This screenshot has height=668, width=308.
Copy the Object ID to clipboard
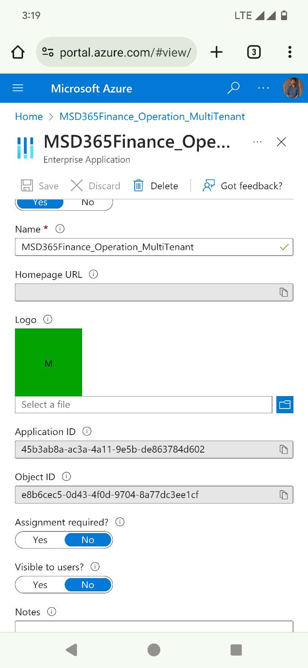pyautogui.click(x=284, y=495)
